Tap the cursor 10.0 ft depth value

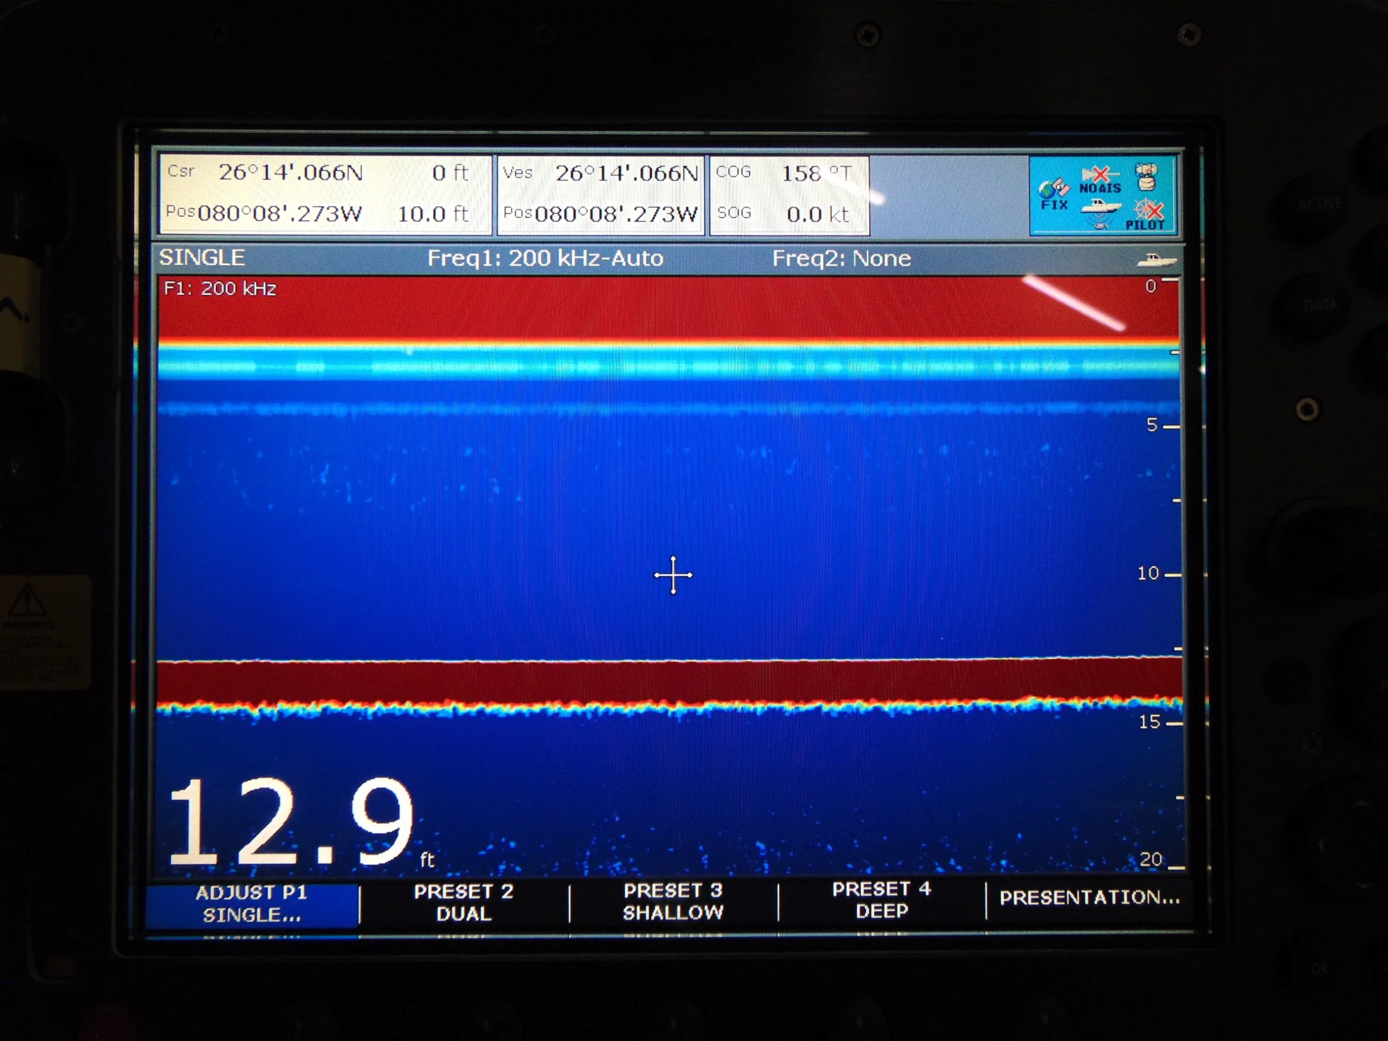click(432, 214)
